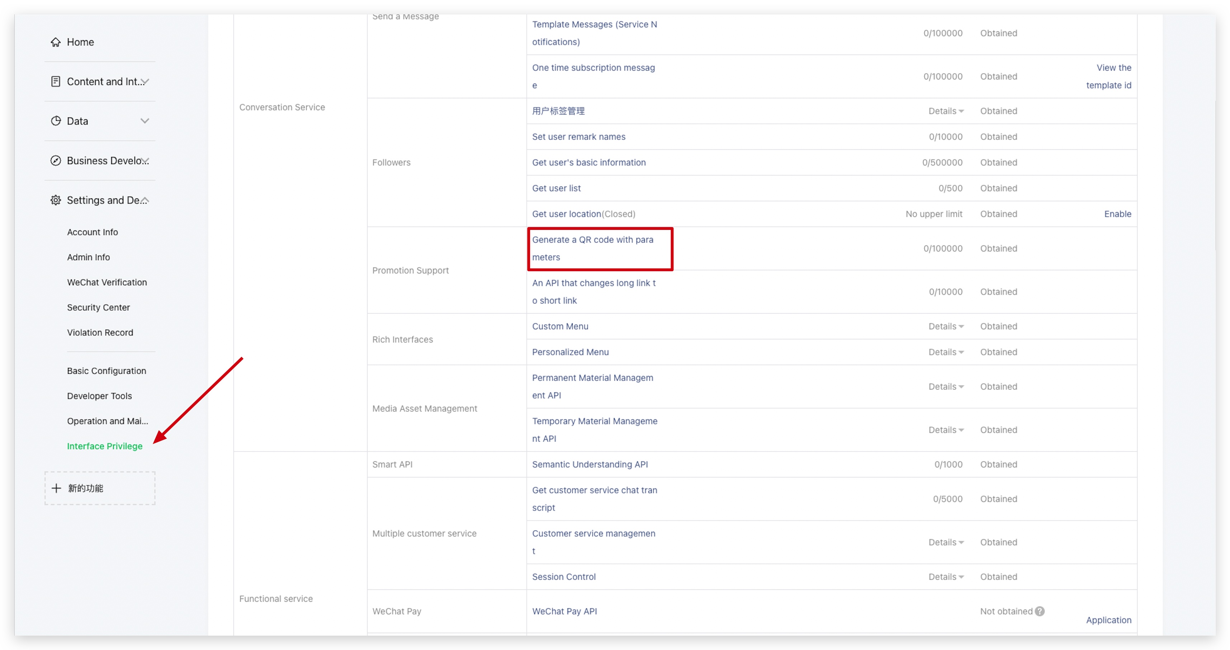Click the Home house icon

(56, 42)
